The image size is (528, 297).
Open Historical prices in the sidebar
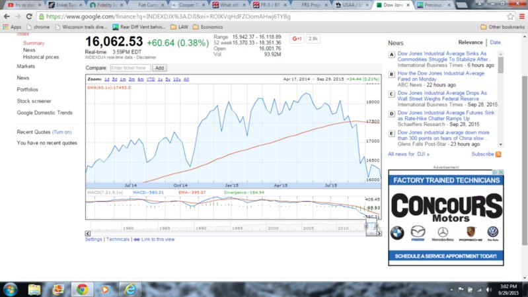[41, 57]
